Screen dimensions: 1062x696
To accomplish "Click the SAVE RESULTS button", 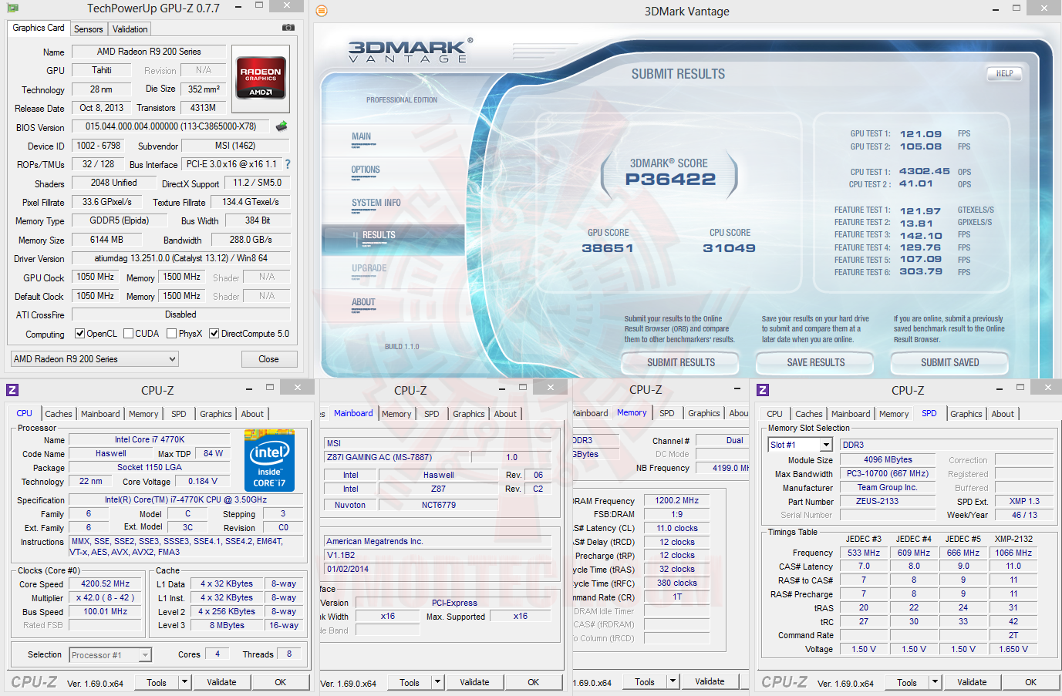I will coord(816,362).
